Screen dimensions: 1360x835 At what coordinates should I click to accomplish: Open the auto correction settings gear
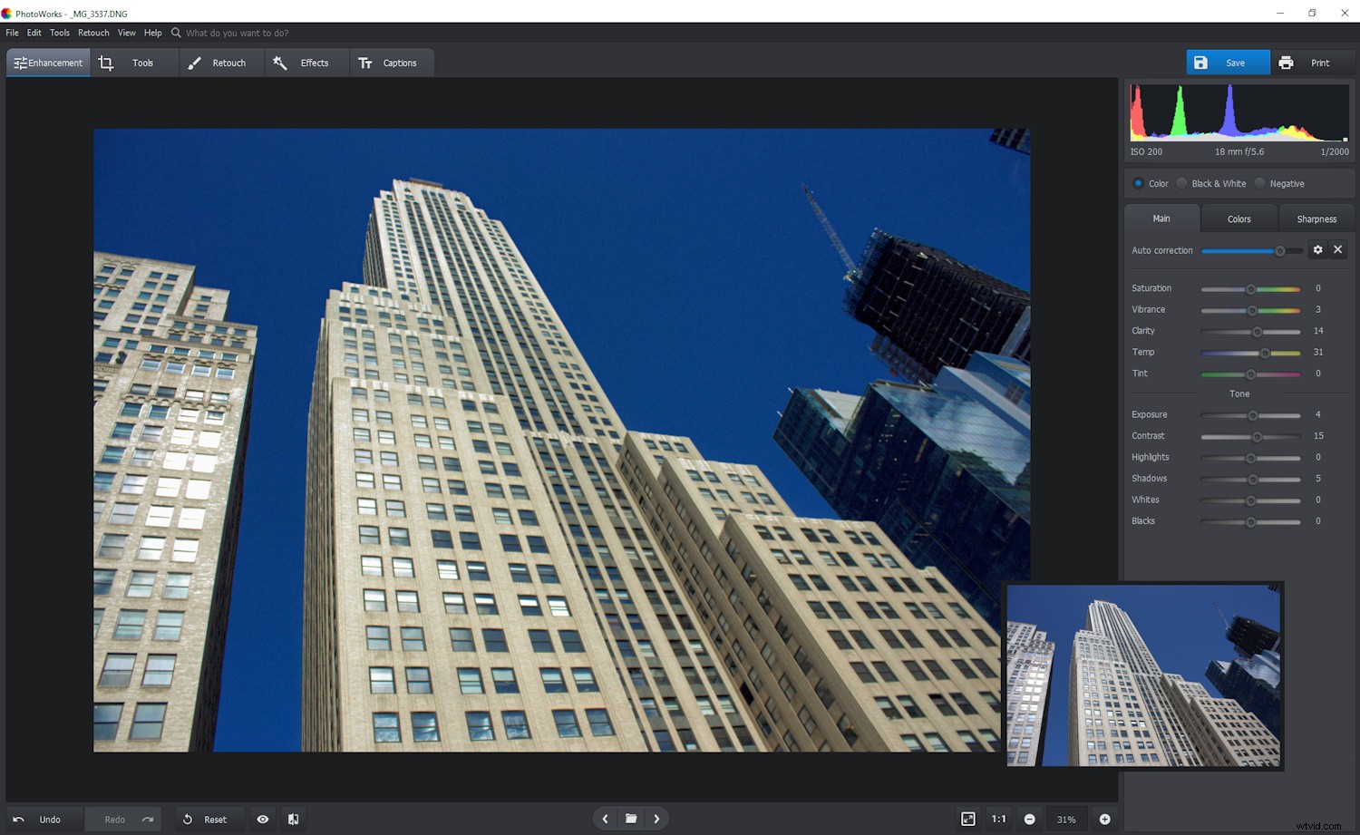1318,249
